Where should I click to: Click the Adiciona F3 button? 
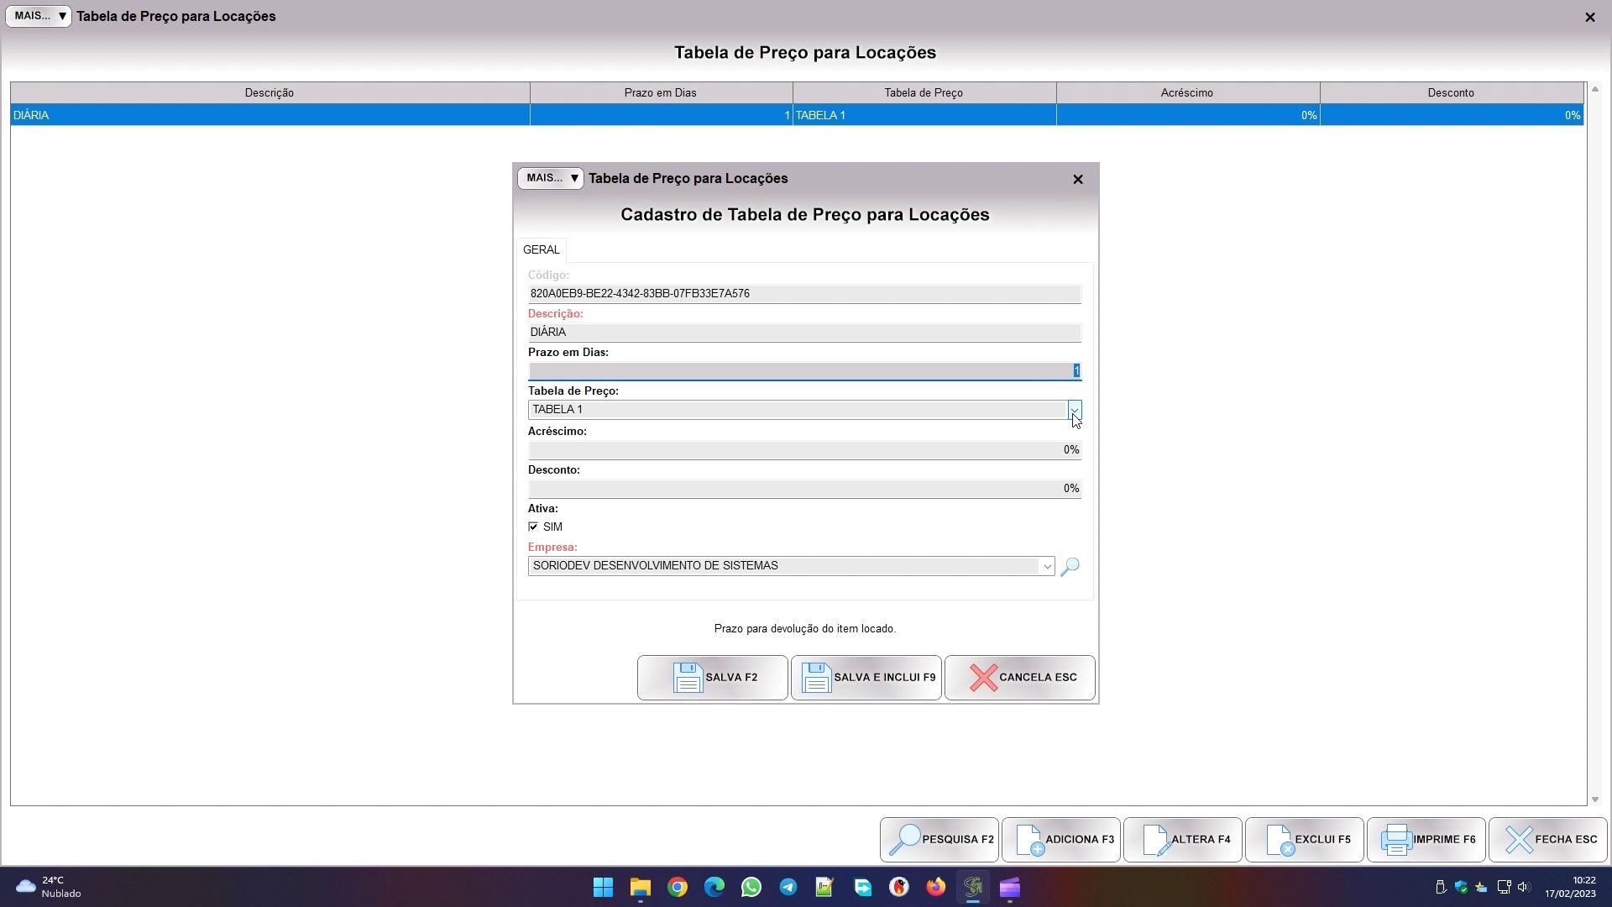pyautogui.click(x=1061, y=840)
